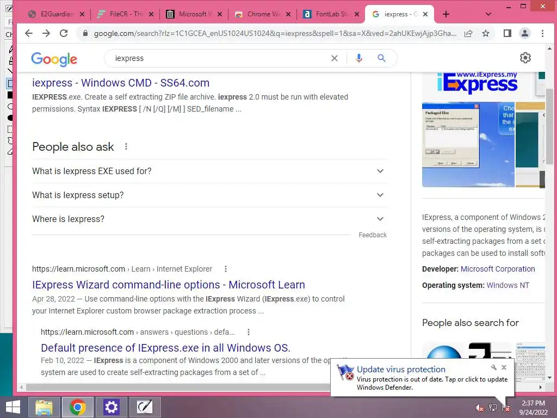The image size is (557, 418).
Task: Share this page using the share icon
Action: pyautogui.click(x=468, y=33)
